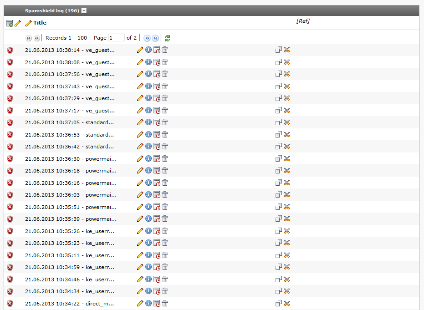Image resolution: width=424 pixels, height=310 pixels.
Task: Cut the 10:34:22 direct_m record
Action: pos(287,303)
